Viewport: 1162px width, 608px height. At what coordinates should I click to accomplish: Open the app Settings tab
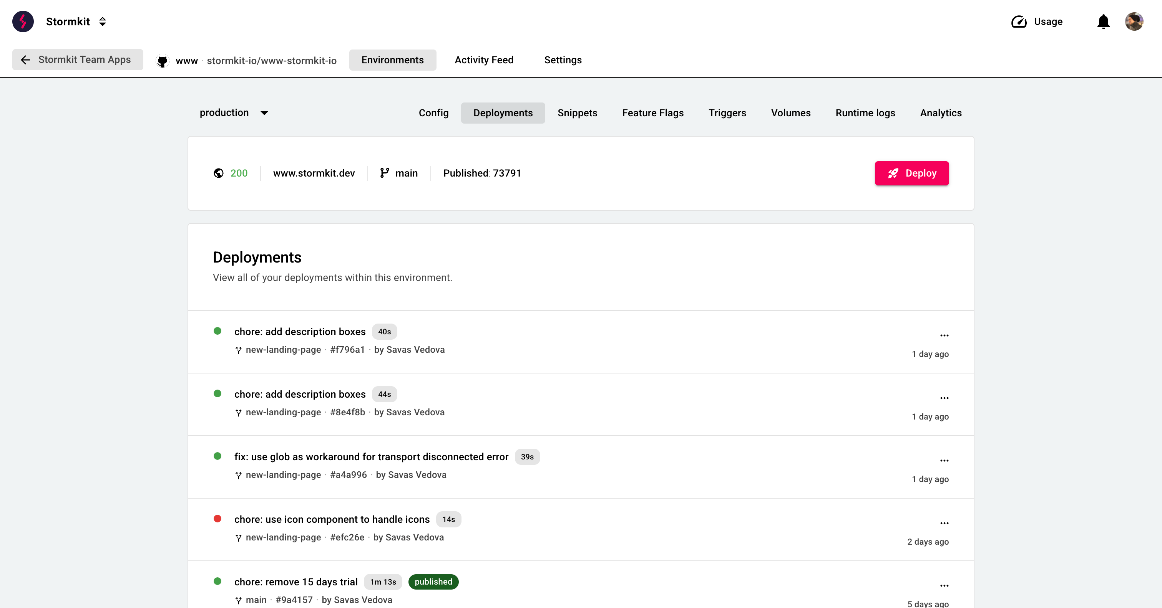point(563,60)
